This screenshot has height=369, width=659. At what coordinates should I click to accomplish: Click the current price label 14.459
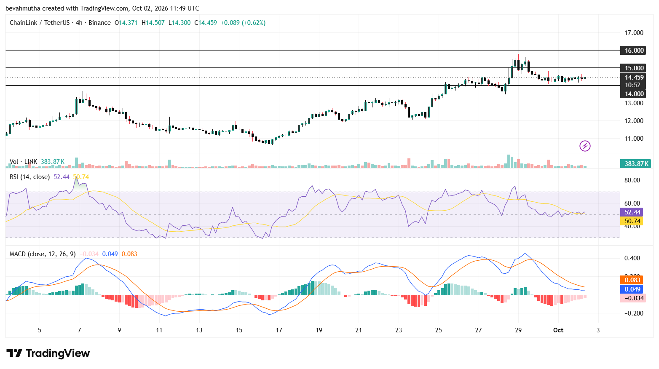click(x=634, y=78)
